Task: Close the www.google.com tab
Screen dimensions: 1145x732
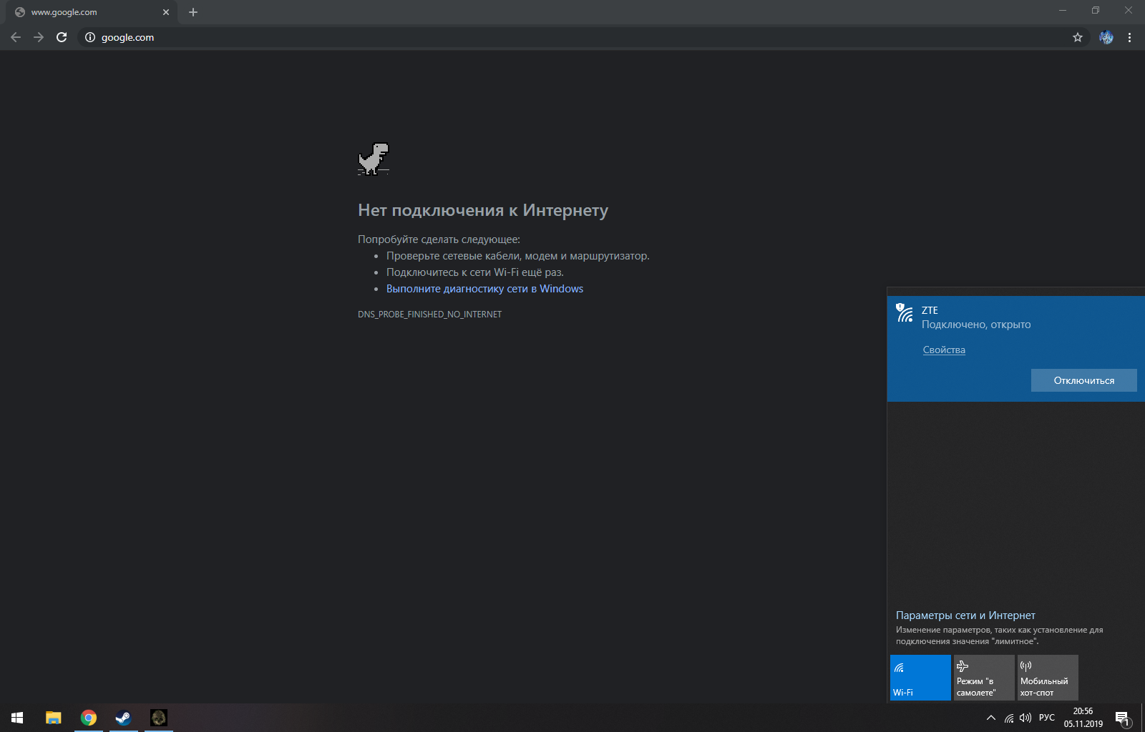Action: (166, 12)
